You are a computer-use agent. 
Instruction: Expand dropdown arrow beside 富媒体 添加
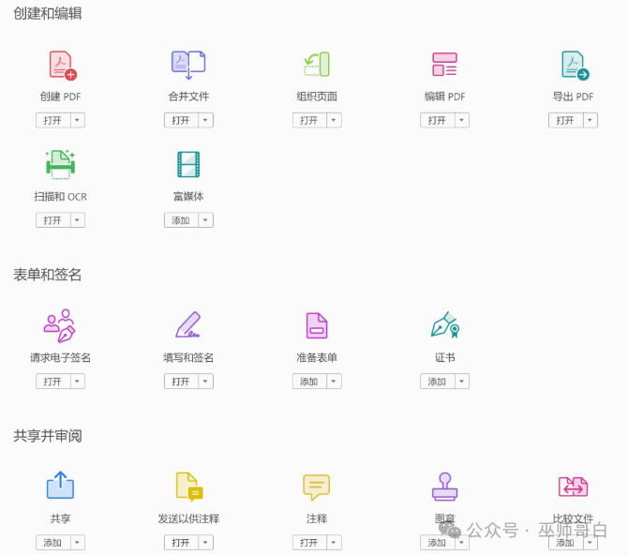[x=206, y=220]
